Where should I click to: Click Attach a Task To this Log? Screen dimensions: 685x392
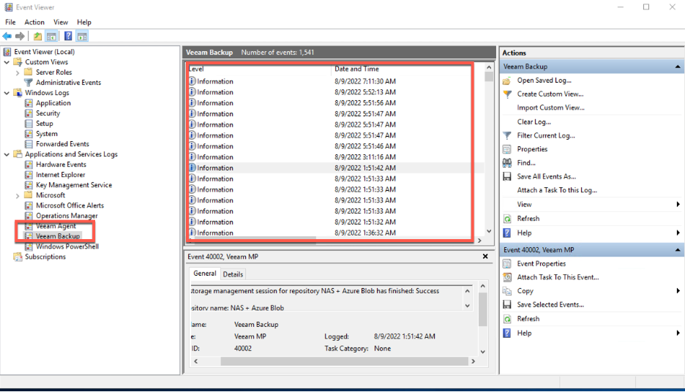557,190
